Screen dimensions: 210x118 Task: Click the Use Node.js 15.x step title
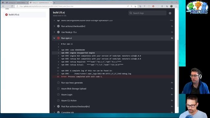(69, 32)
